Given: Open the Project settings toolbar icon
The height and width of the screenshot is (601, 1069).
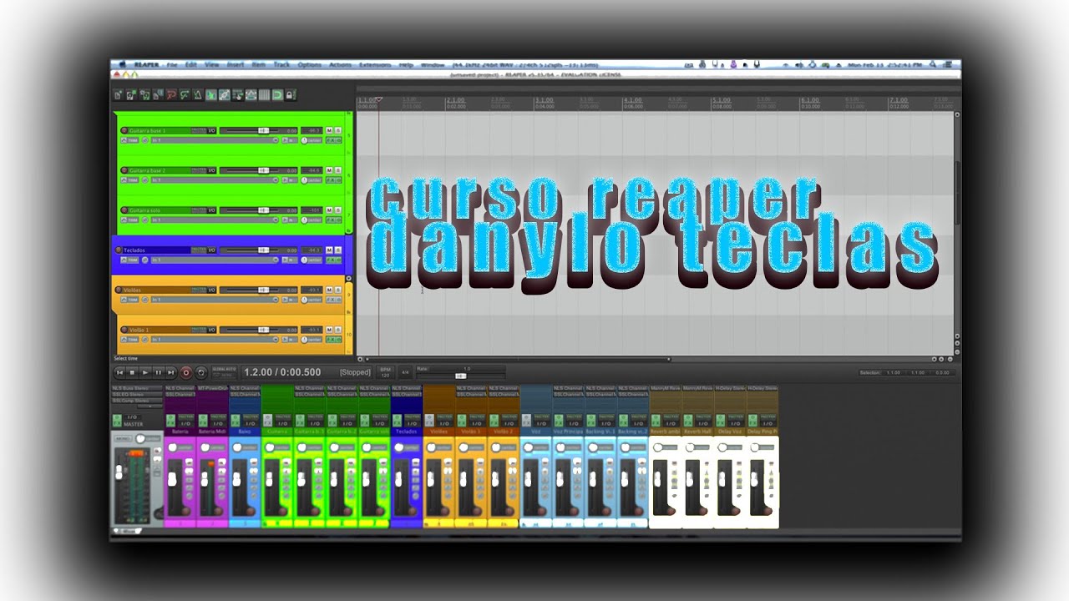Looking at the screenshot, I should (x=158, y=94).
